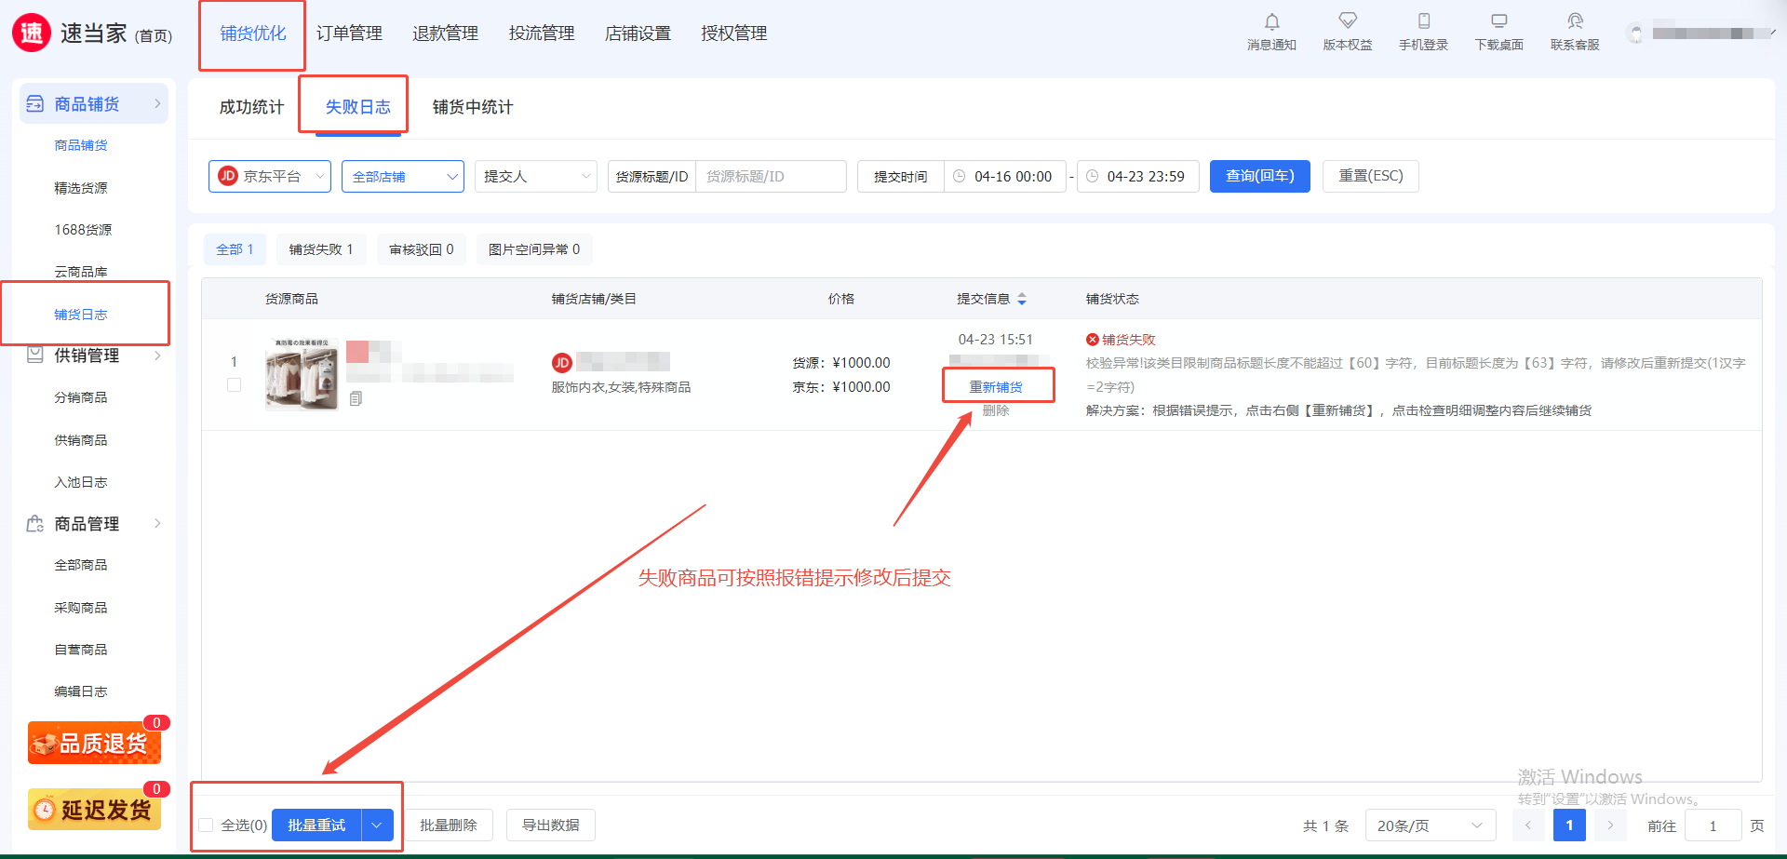
Task: Open the 20条/页 page size dropdown
Action: point(1430,825)
